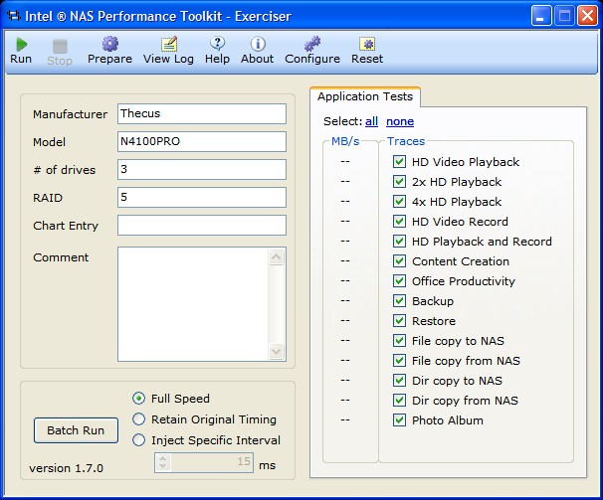Open the View Log notepad icon

pyautogui.click(x=168, y=44)
